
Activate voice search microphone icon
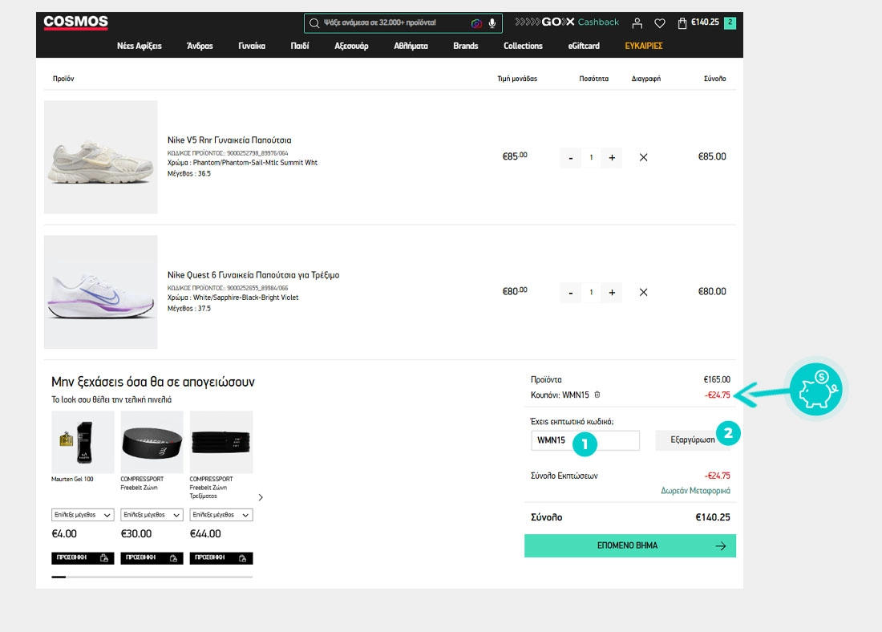492,23
